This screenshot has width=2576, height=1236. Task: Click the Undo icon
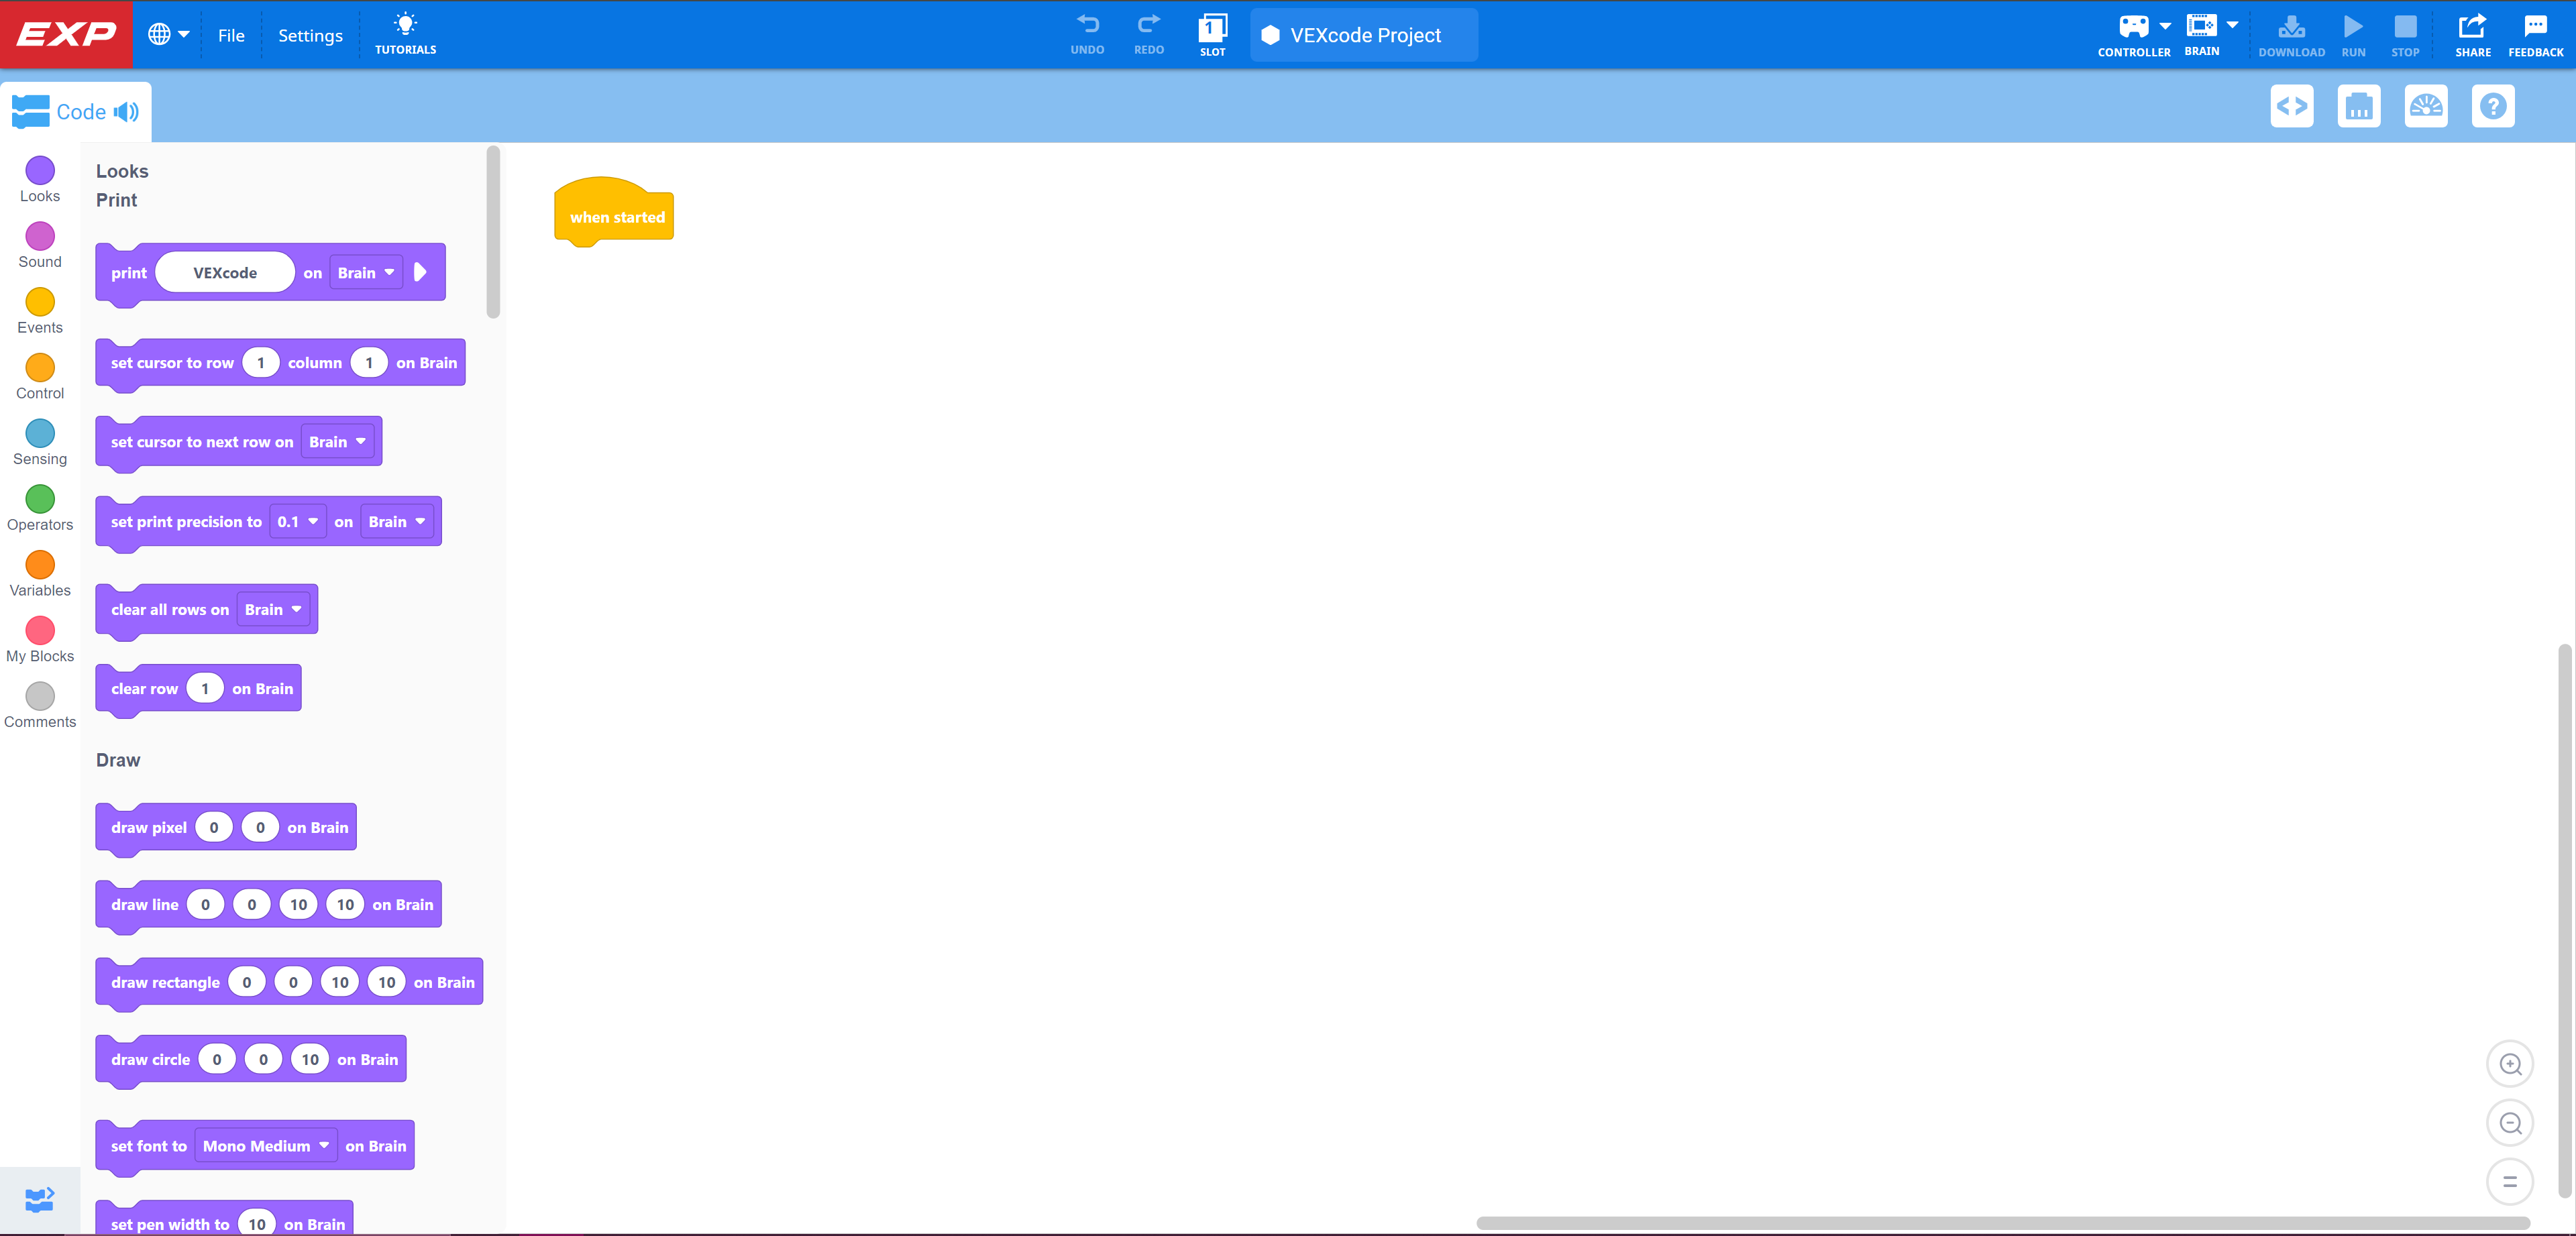pyautogui.click(x=1087, y=25)
